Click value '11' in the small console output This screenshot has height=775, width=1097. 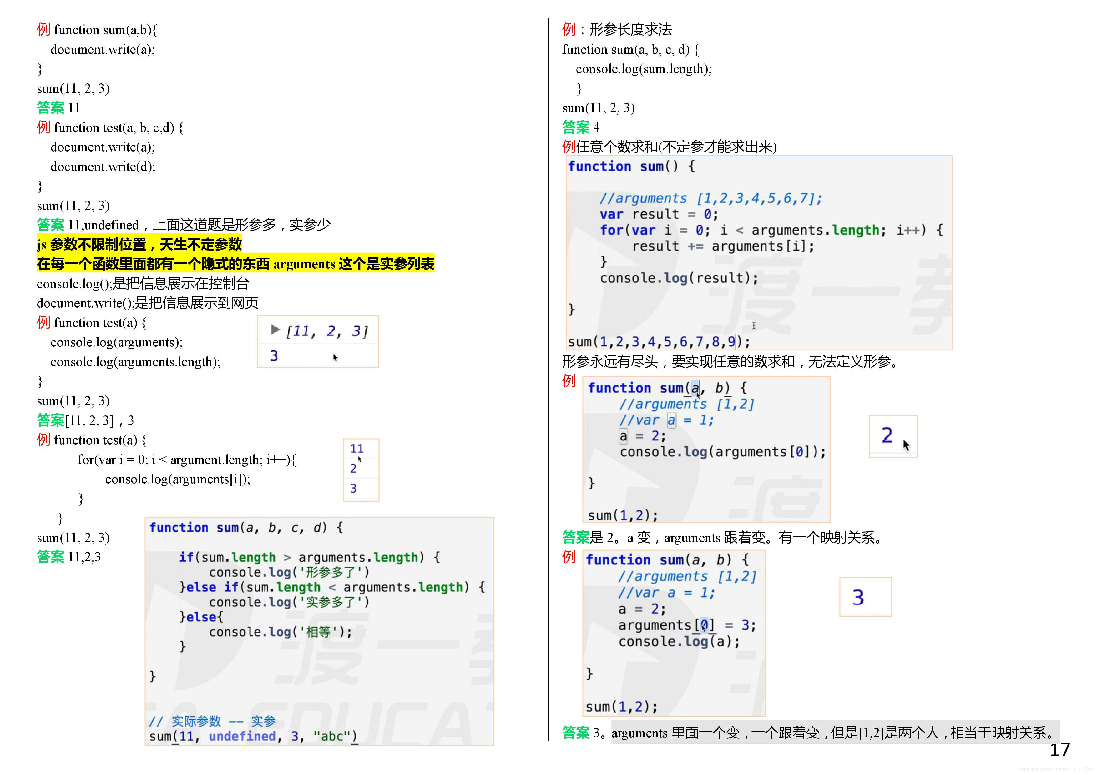point(357,449)
